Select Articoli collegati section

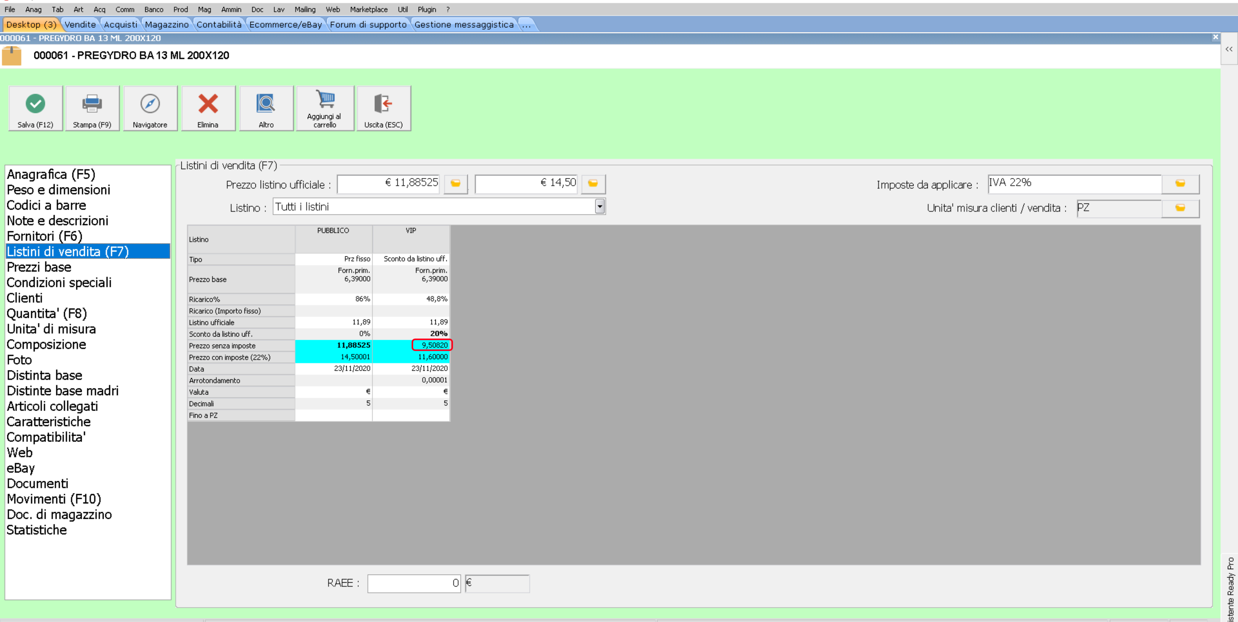pos(88,406)
